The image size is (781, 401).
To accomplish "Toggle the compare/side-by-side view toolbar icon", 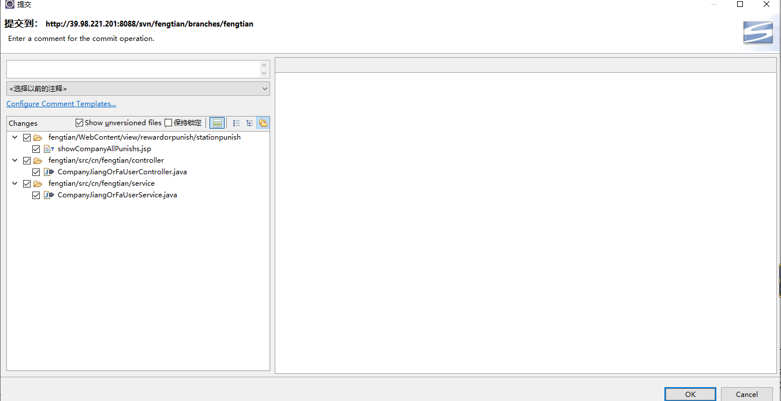I will [x=217, y=123].
